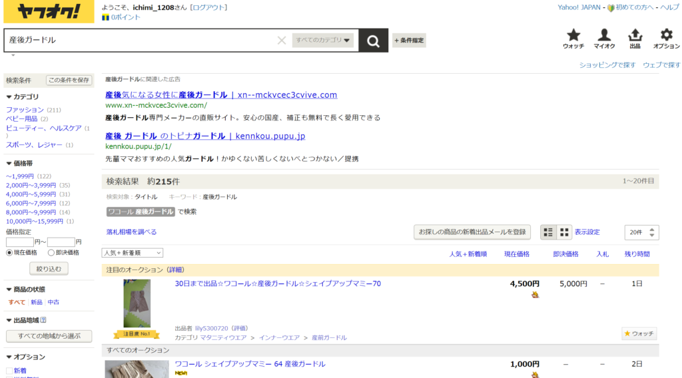Image resolution: width=682 pixels, height=378 pixels.
Task: Open the My Auction person icon
Action: click(x=604, y=35)
